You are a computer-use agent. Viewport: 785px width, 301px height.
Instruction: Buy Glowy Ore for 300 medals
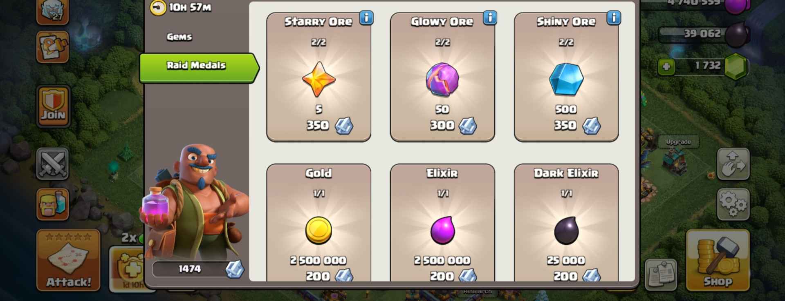pyautogui.click(x=442, y=77)
